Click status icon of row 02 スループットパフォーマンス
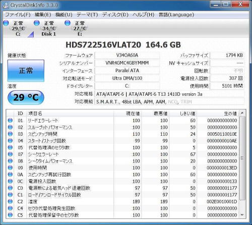 pyautogui.click(x=10, y=127)
